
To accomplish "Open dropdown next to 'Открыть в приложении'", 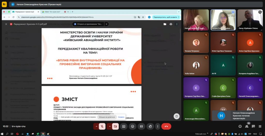I will 106,24.
